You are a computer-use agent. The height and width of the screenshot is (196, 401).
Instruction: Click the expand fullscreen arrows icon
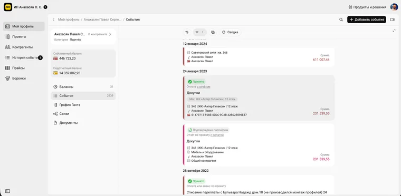[394, 31]
